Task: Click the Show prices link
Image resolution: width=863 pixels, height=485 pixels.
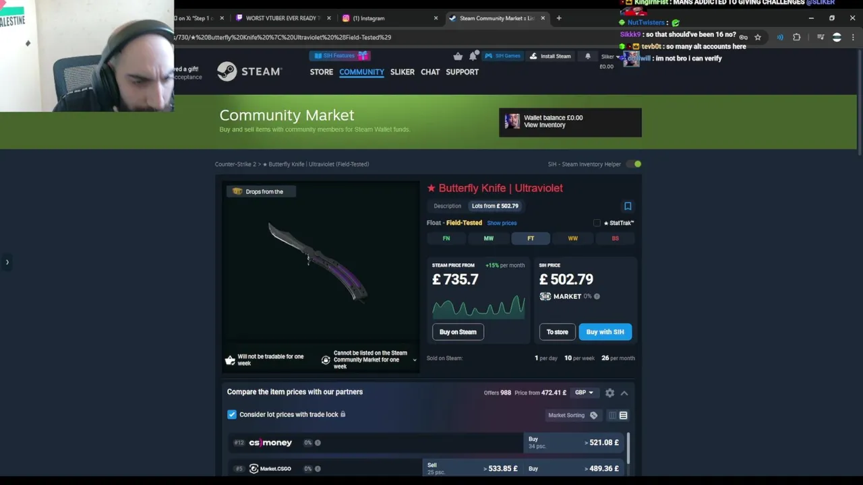Action: click(x=502, y=223)
